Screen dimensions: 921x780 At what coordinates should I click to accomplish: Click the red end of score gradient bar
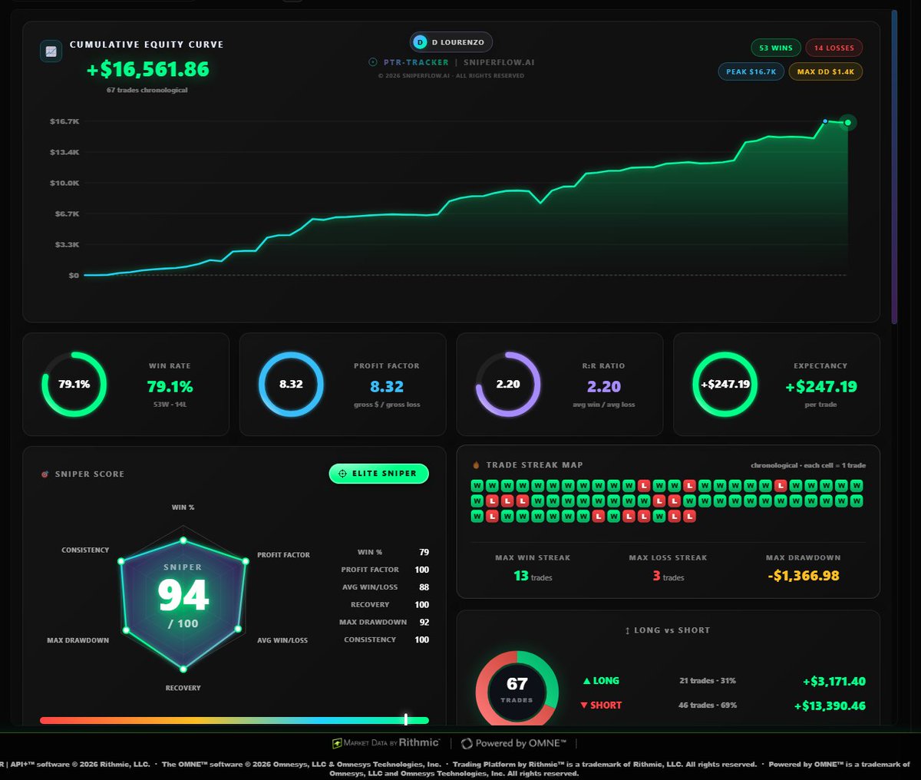(45, 720)
